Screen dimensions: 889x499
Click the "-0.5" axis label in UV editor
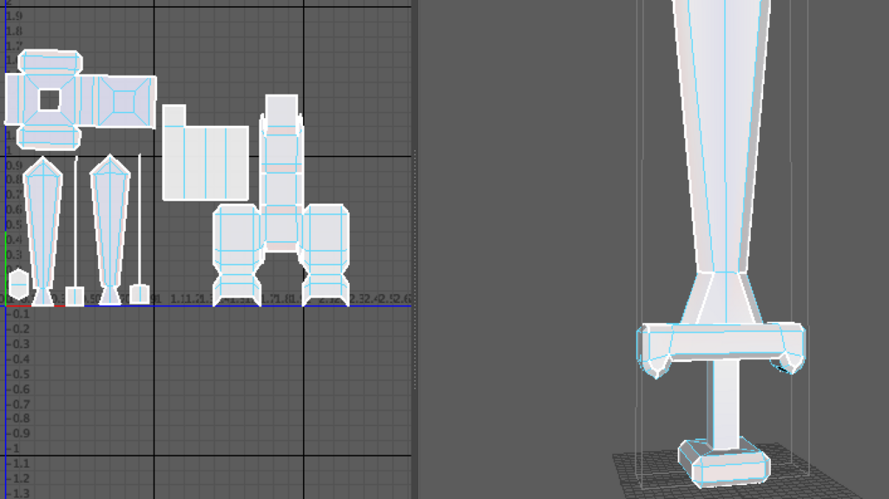[20, 374]
